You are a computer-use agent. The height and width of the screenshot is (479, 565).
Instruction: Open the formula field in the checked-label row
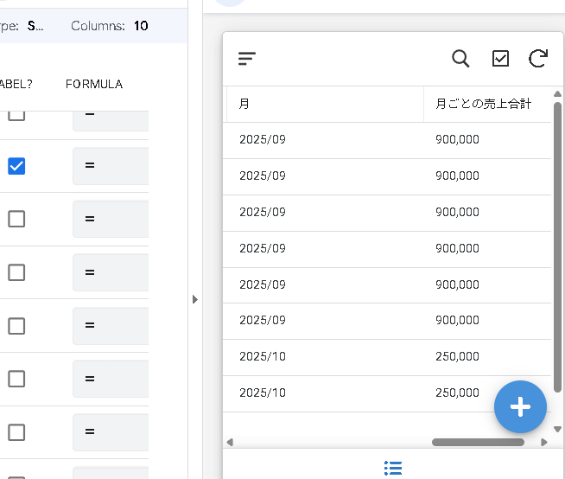click(x=111, y=166)
